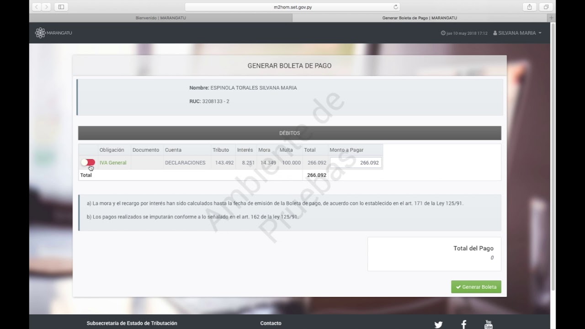Open the Safari share icon
This screenshot has width=585, height=329.
(529, 7)
